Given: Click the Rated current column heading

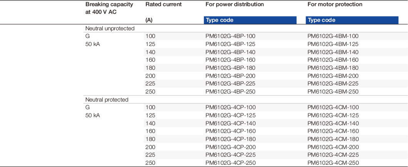Looking at the screenshot, I should 163,5.
